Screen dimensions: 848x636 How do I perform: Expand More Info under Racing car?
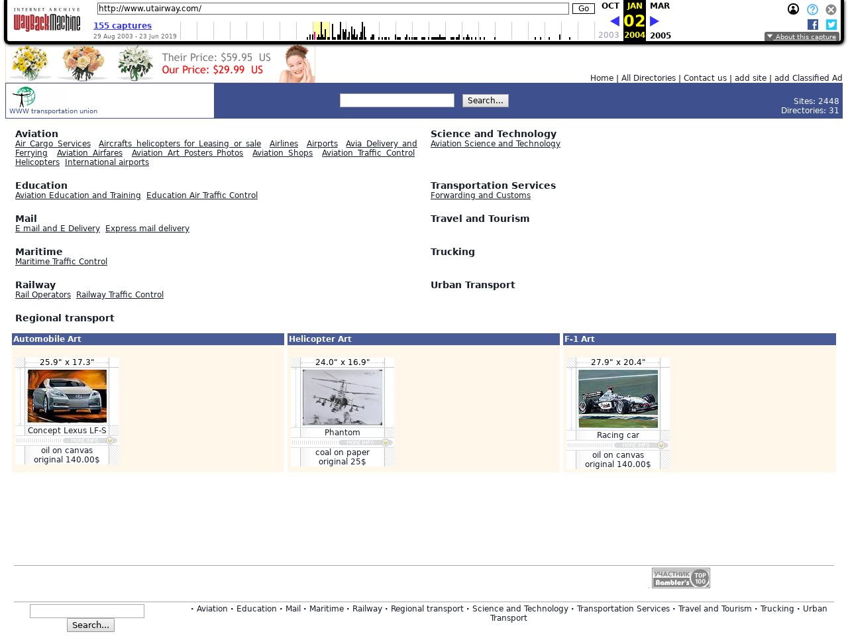click(641, 445)
